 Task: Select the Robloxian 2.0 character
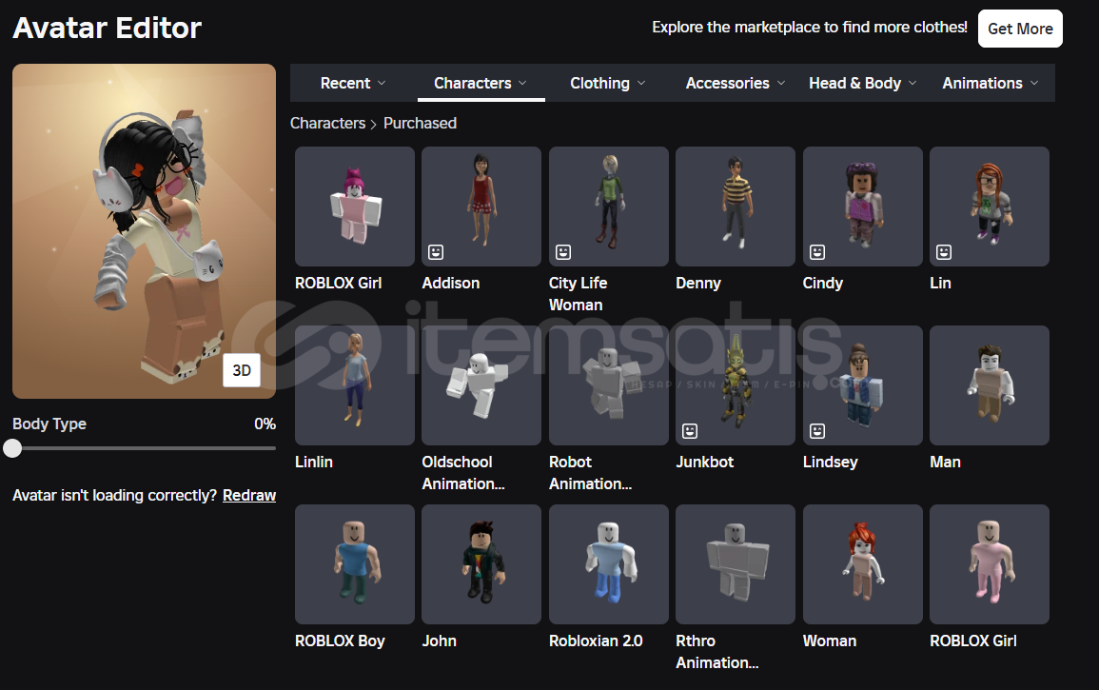pyautogui.click(x=608, y=564)
